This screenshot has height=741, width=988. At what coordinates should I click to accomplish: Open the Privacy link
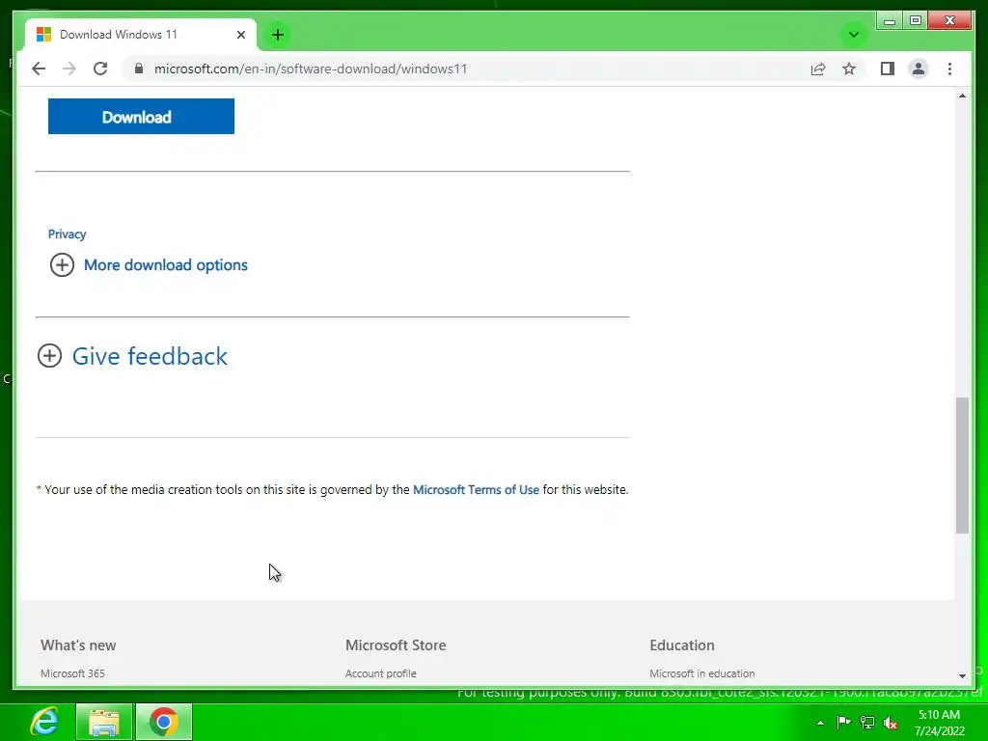tap(67, 233)
